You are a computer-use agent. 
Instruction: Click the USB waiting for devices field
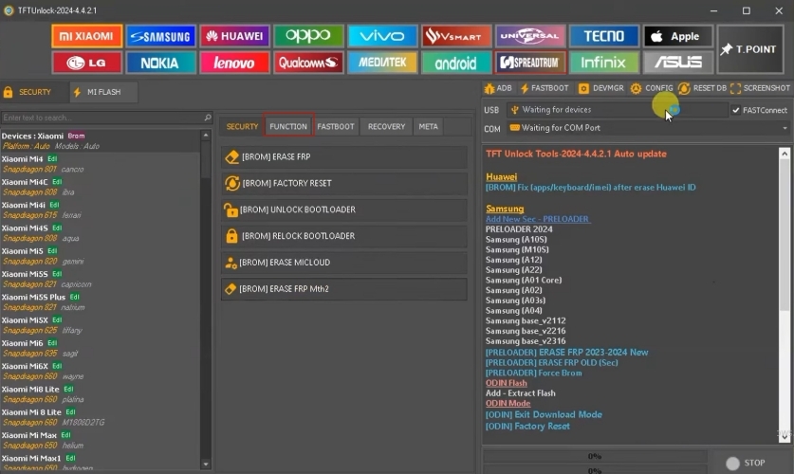coord(618,110)
